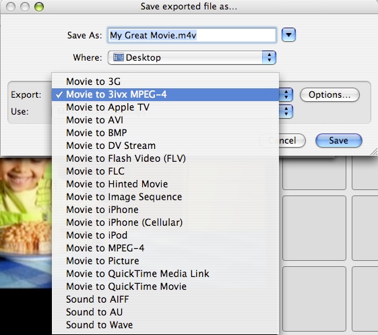This screenshot has width=378, height=335.
Task: Click the Export popup arrows
Action: point(286,94)
